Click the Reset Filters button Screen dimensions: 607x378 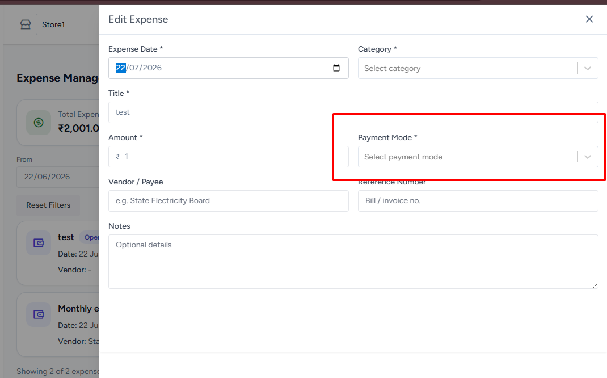point(48,205)
